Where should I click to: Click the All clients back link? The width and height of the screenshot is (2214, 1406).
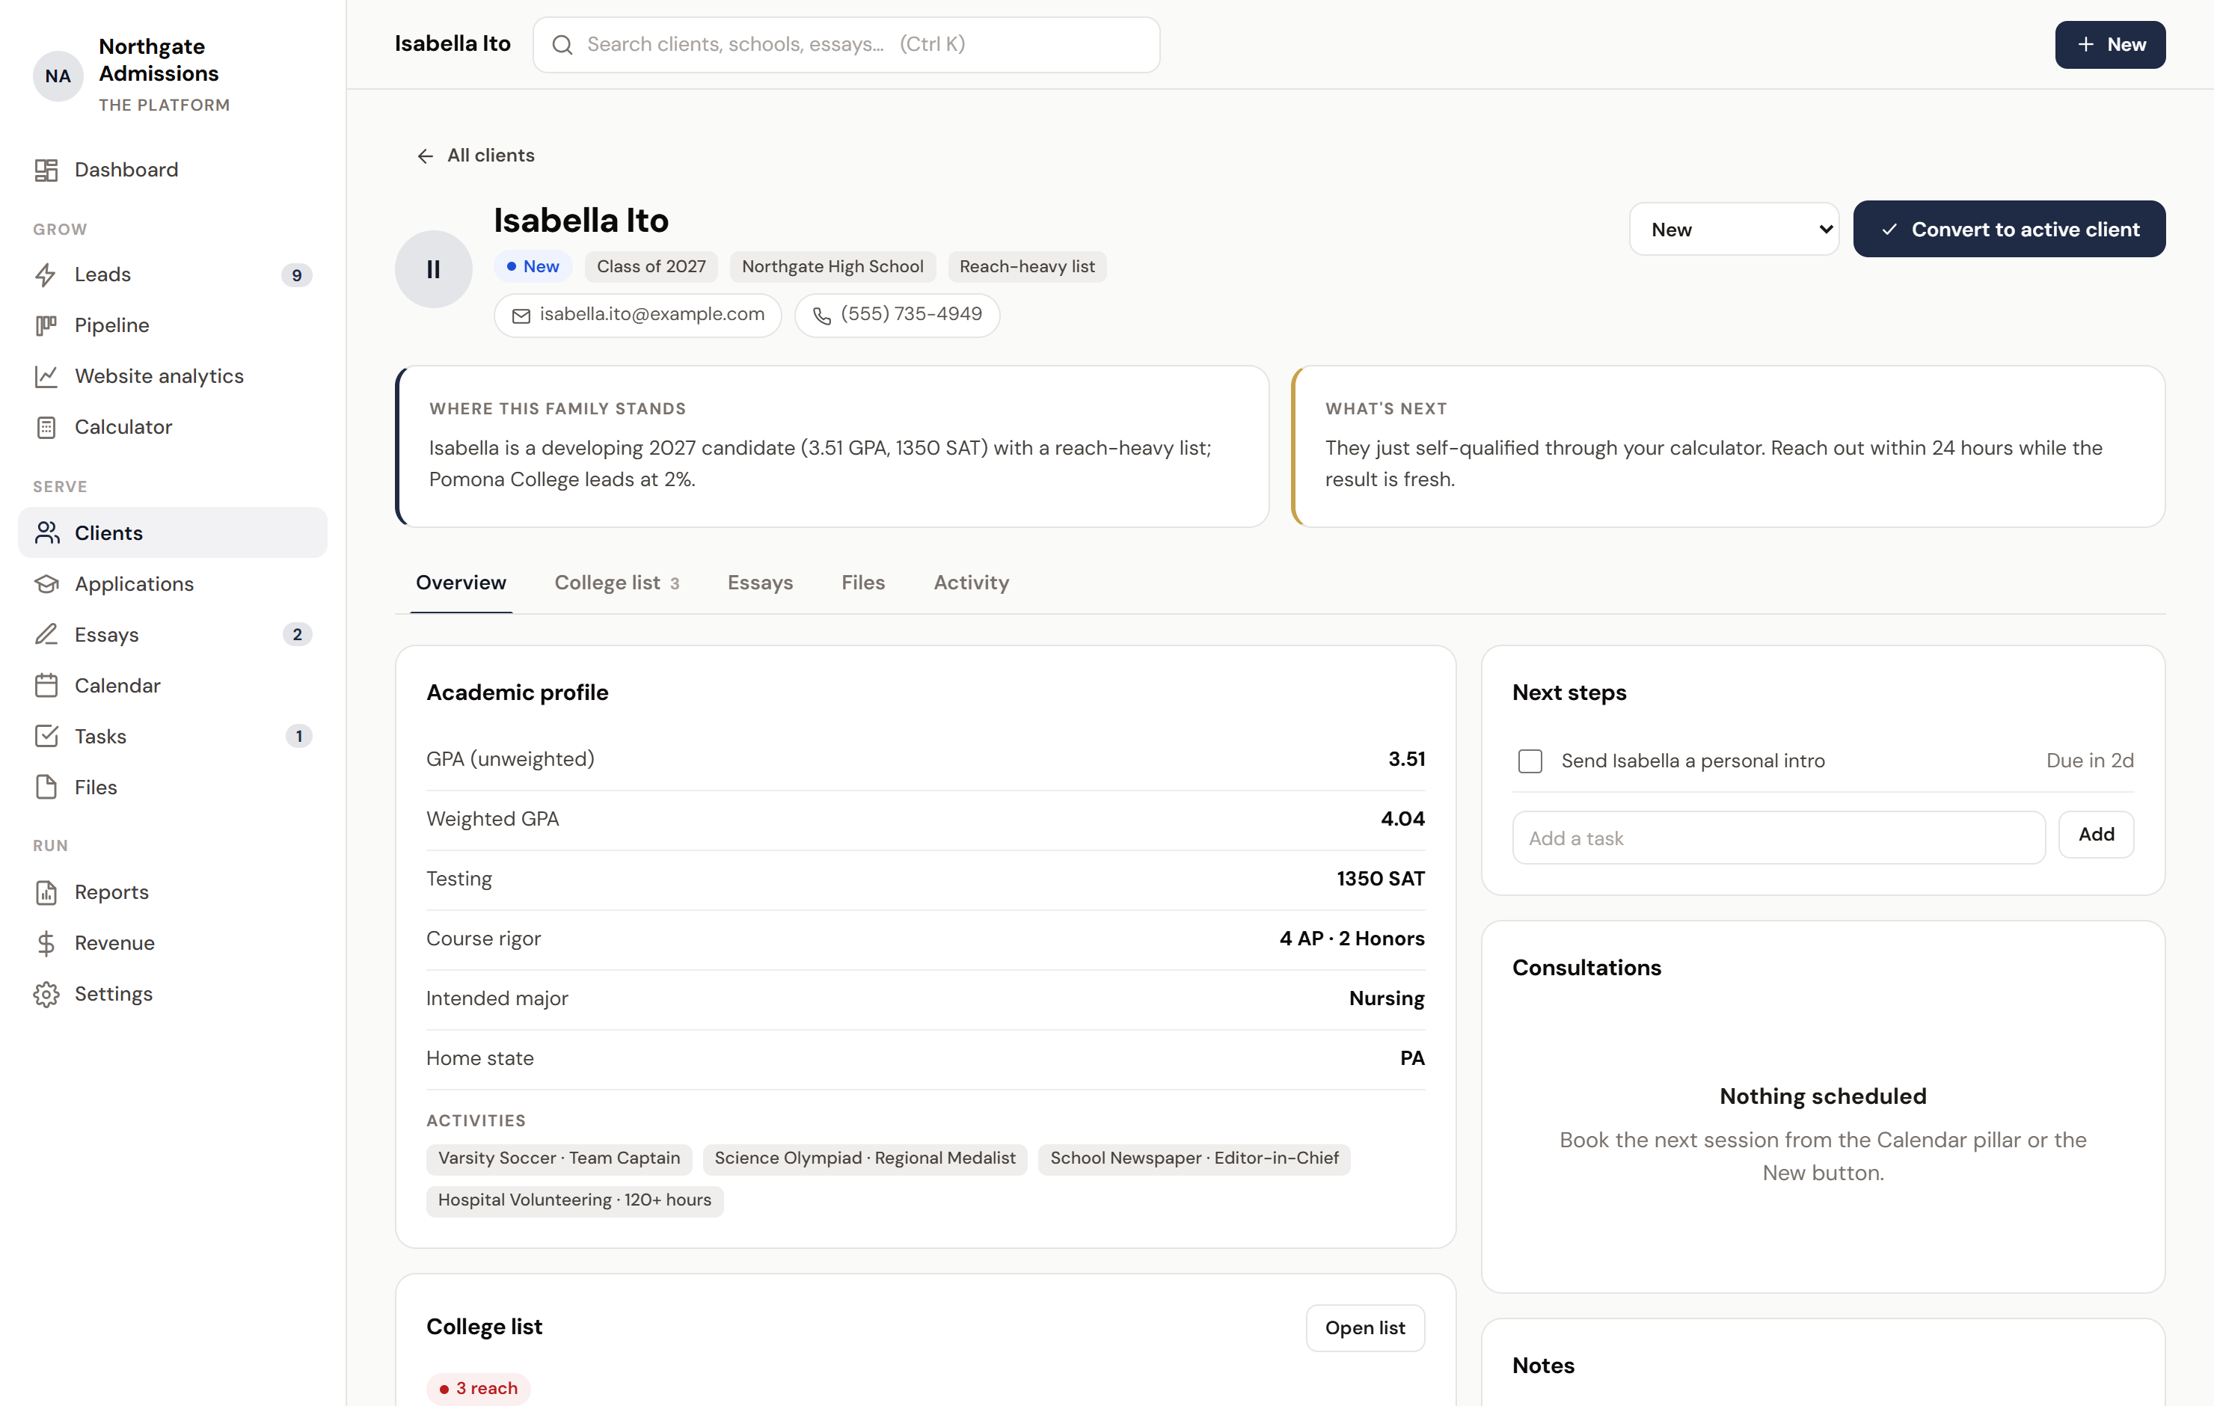(x=476, y=156)
